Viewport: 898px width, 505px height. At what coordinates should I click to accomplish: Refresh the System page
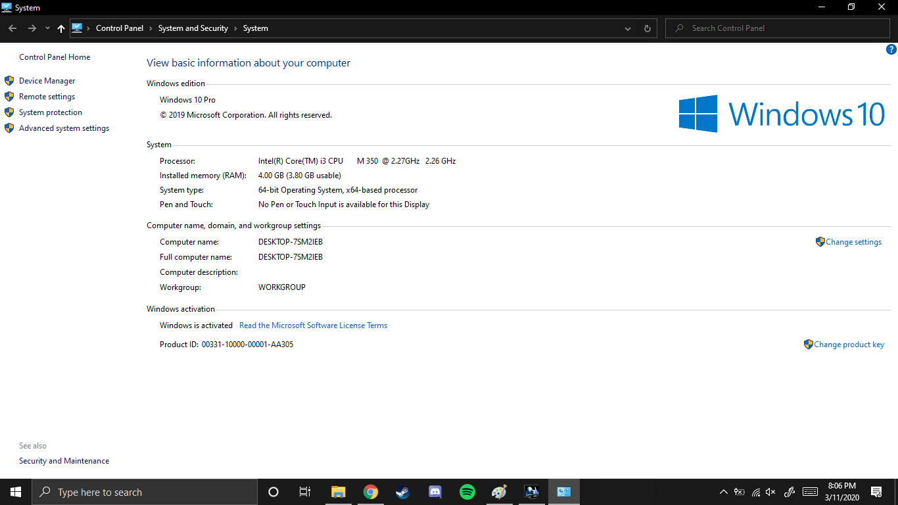click(647, 28)
